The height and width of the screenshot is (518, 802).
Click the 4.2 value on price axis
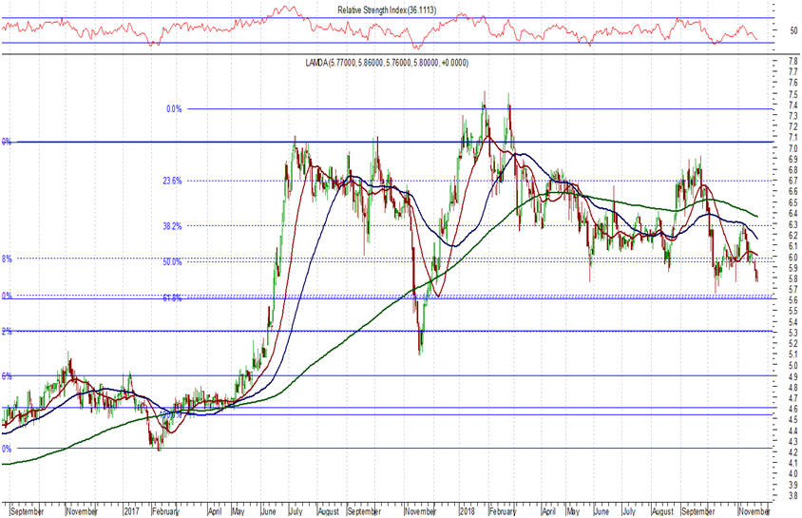(x=766, y=451)
